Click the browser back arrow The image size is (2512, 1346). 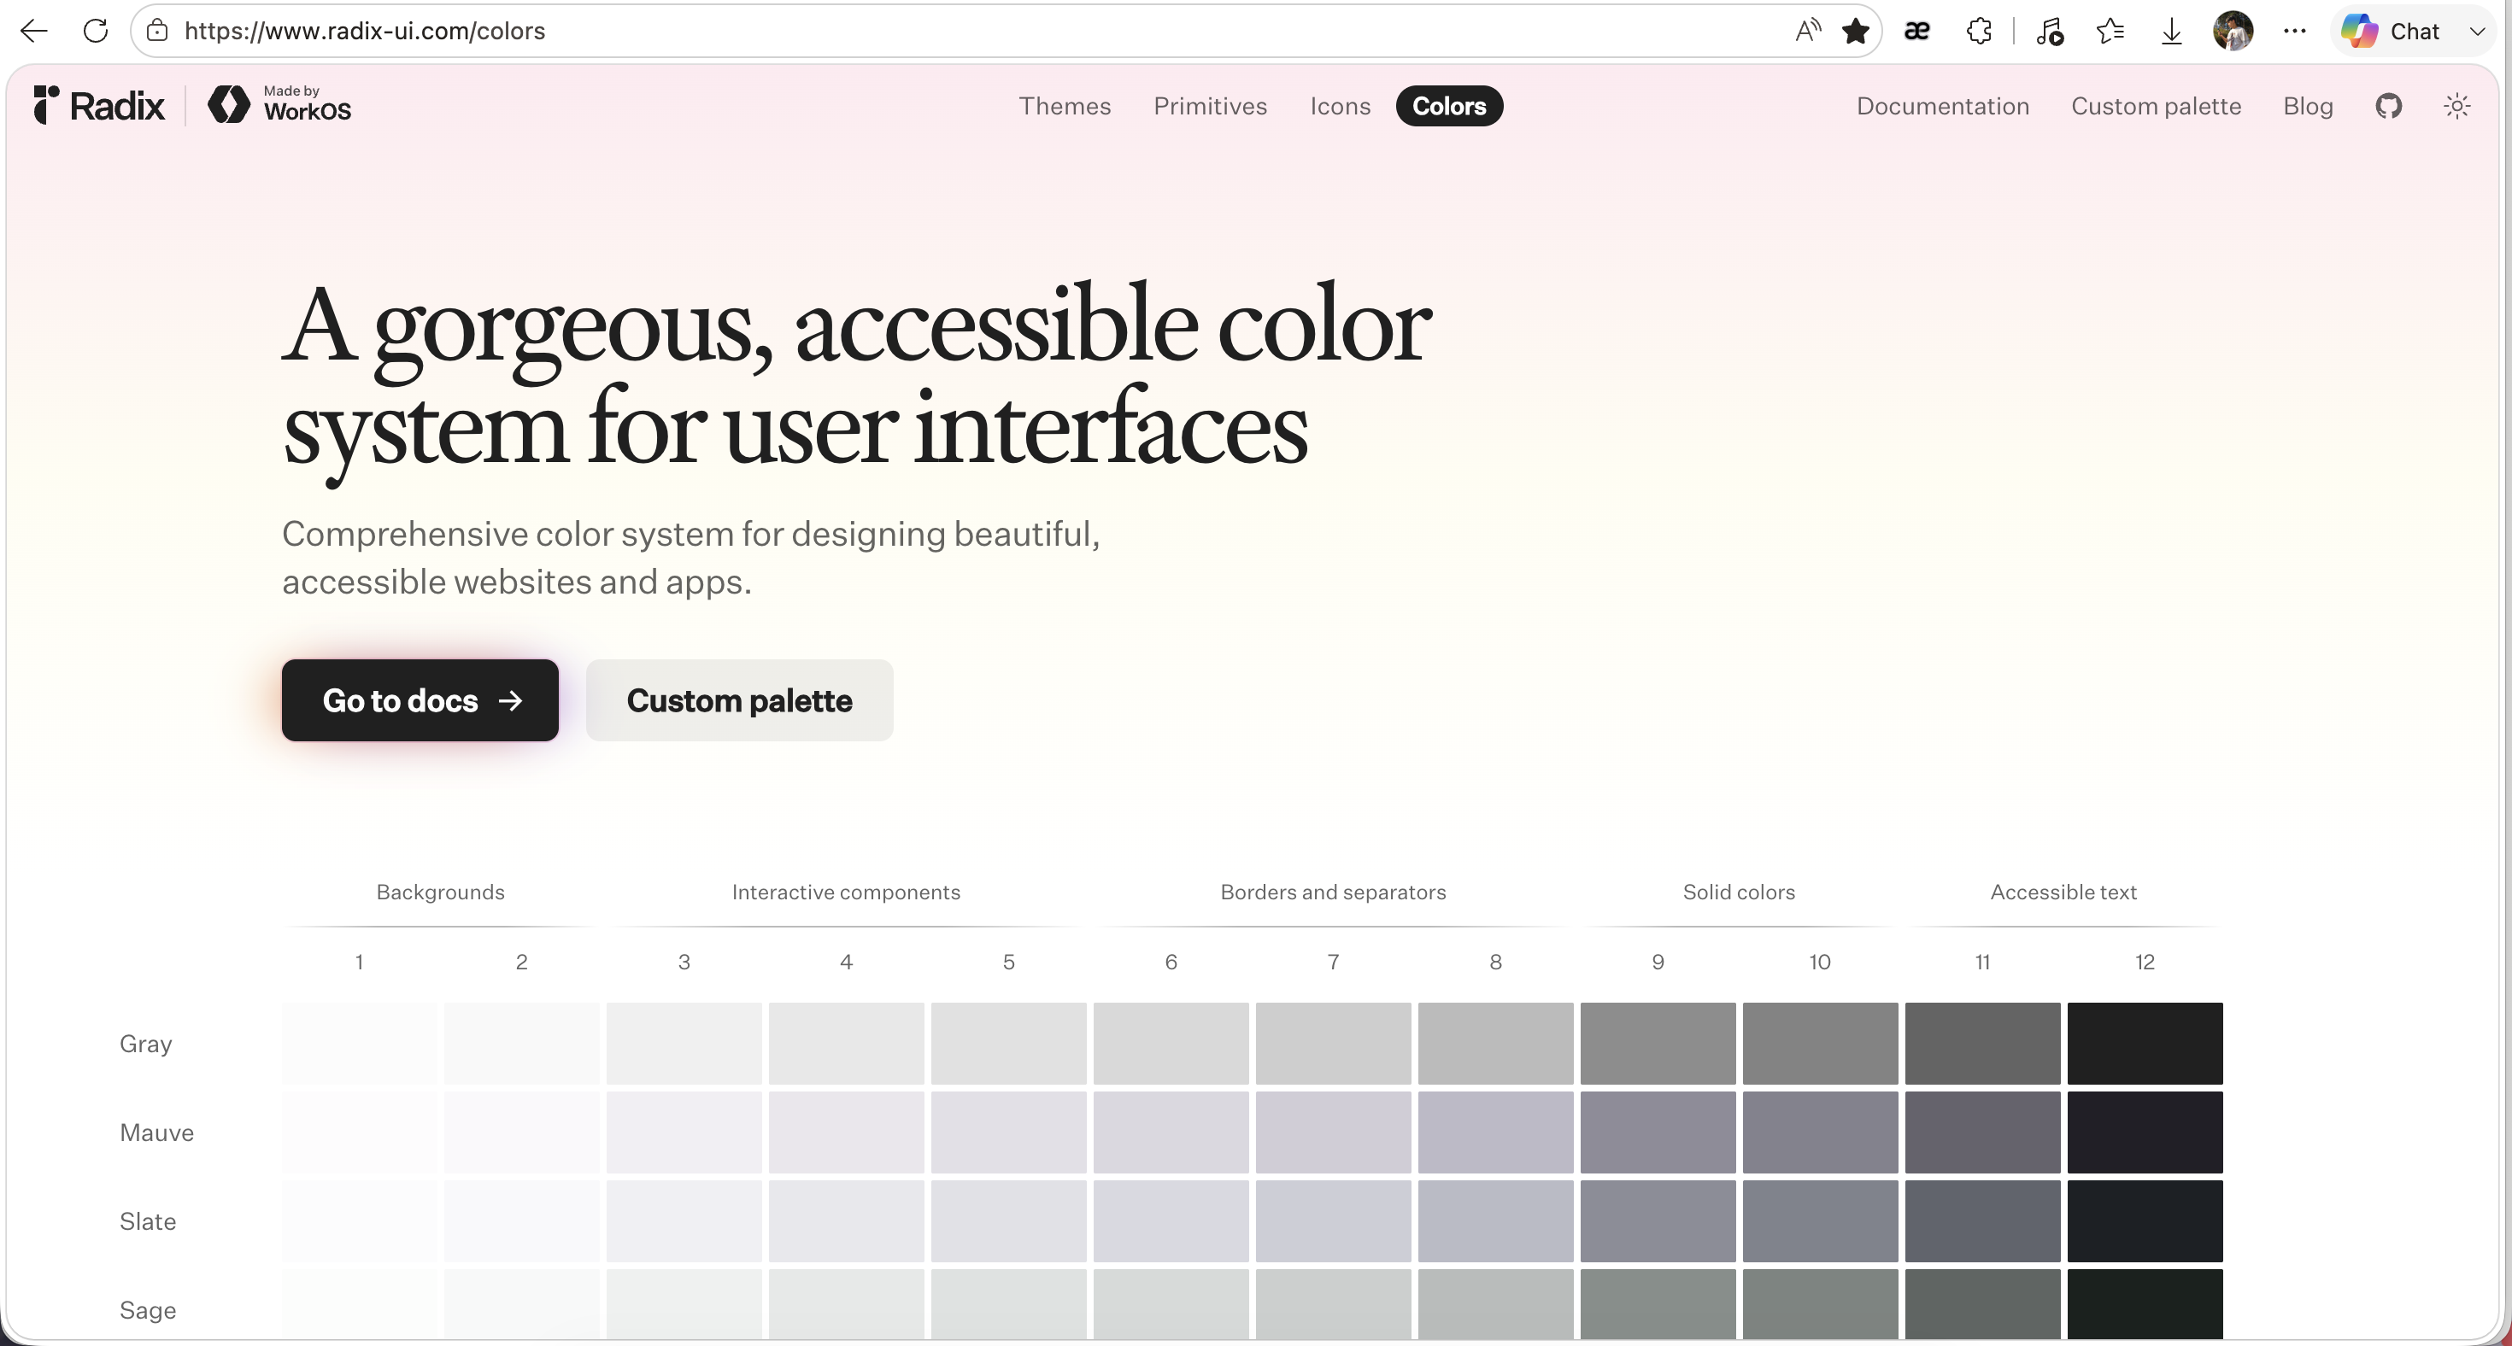click(x=34, y=32)
